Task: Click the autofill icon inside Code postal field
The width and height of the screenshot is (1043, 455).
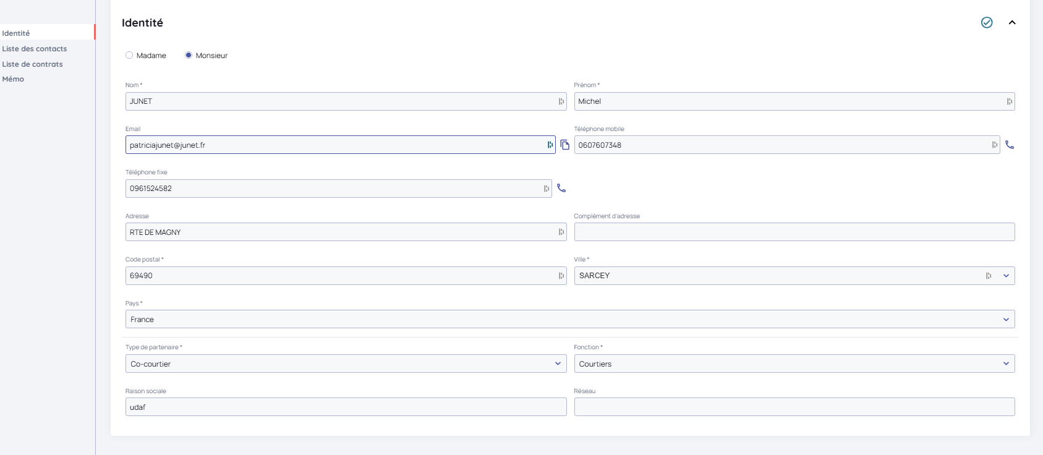Action: point(561,276)
